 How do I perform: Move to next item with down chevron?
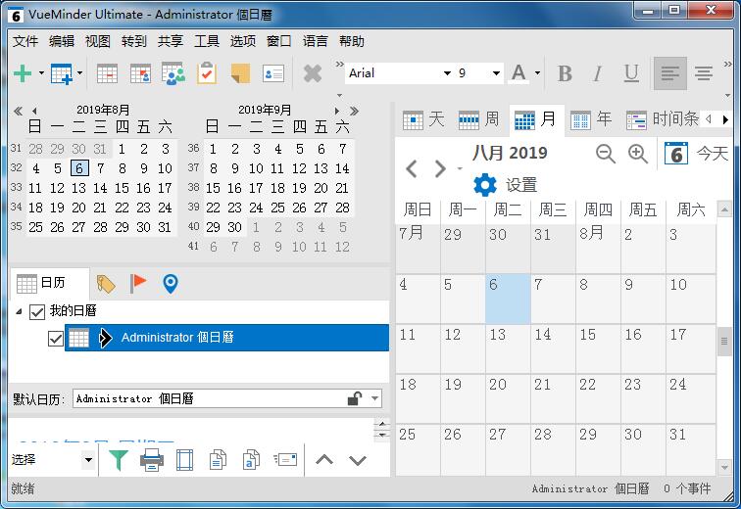[358, 460]
